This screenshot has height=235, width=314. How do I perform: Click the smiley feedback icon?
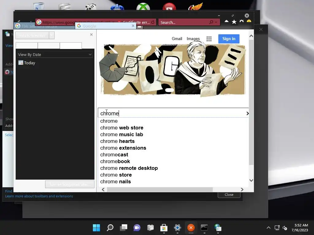point(249,21)
